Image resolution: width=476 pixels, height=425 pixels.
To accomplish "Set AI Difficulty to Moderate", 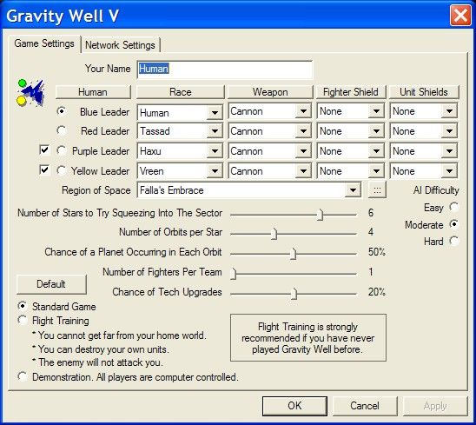I will click(x=454, y=224).
